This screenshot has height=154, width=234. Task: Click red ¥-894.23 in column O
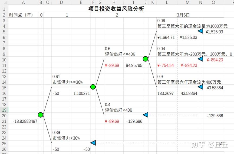tap(215, 60)
